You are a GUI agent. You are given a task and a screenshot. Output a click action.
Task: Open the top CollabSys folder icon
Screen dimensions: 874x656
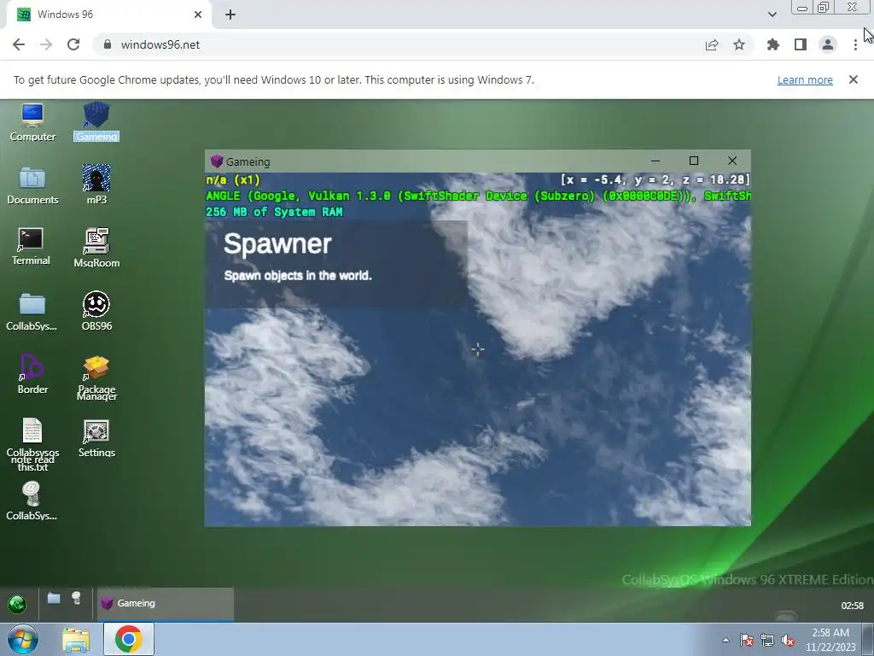(x=32, y=312)
